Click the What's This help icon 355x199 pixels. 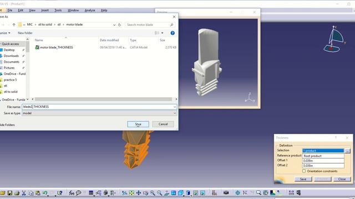pyautogui.click(x=60, y=193)
